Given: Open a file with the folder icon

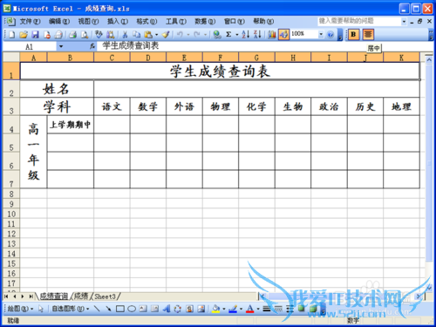Looking at the screenshot, I should click(x=24, y=35).
